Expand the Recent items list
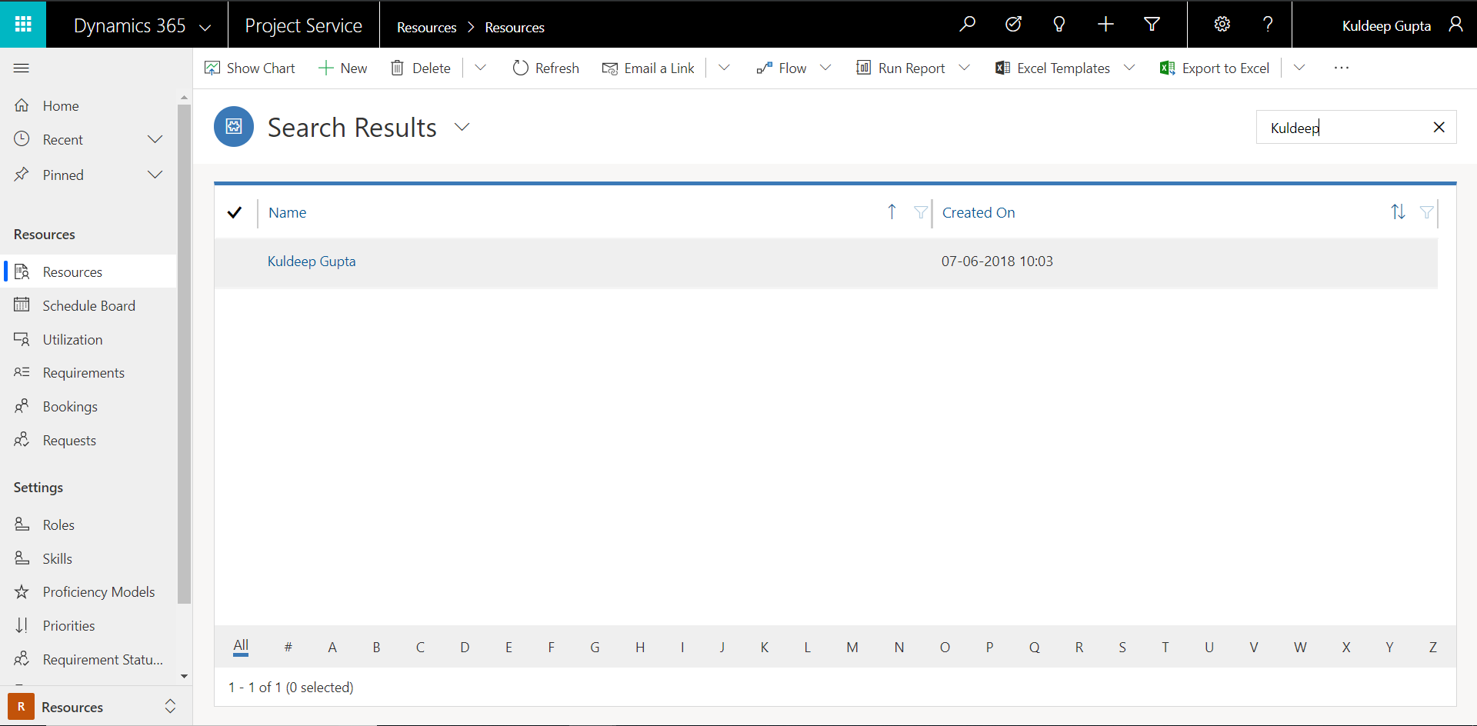 (x=155, y=139)
